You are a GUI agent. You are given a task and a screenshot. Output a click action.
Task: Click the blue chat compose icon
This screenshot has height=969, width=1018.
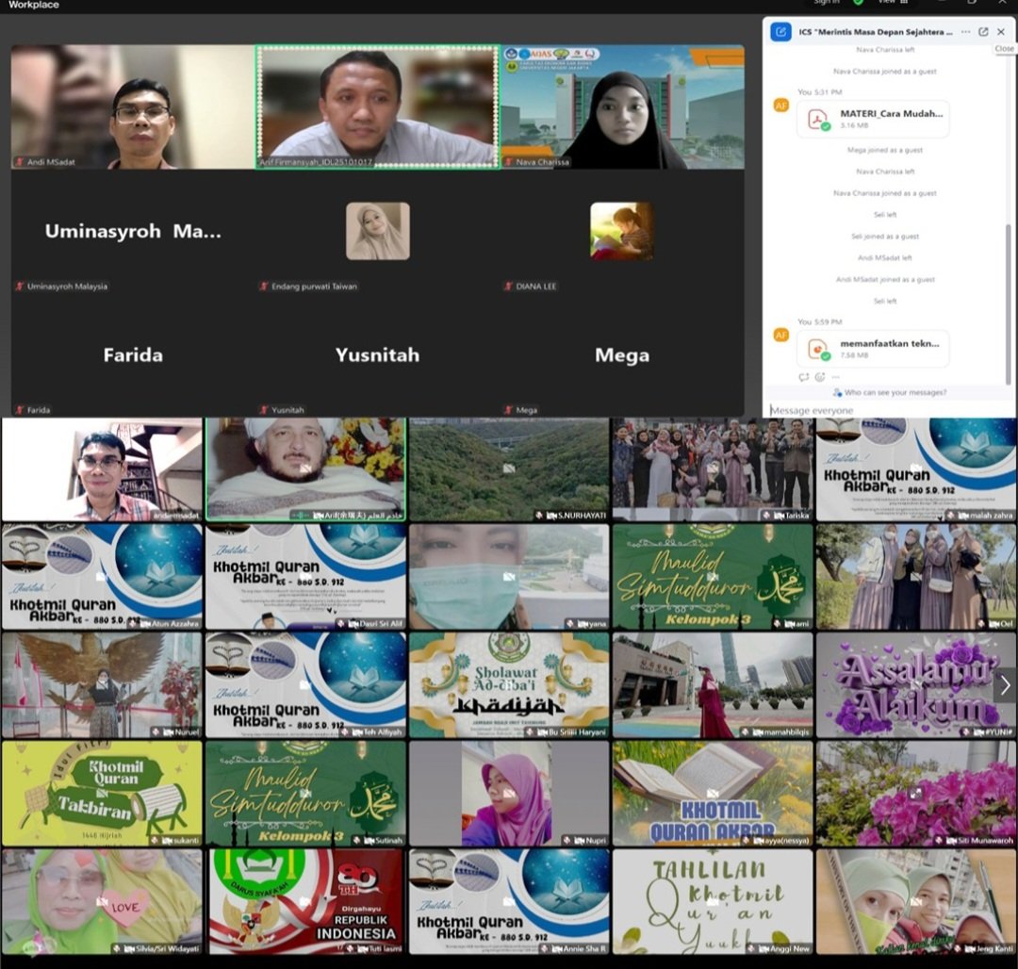click(x=780, y=32)
